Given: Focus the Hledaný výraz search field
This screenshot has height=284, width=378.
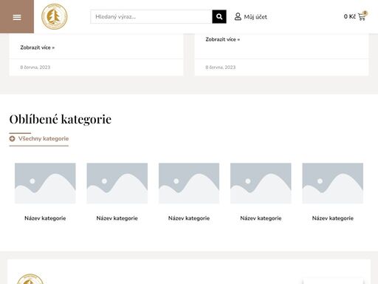Looking at the screenshot, I should point(151,17).
